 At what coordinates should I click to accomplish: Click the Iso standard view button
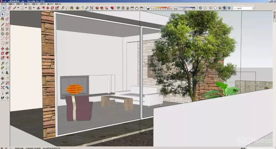point(118,8)
